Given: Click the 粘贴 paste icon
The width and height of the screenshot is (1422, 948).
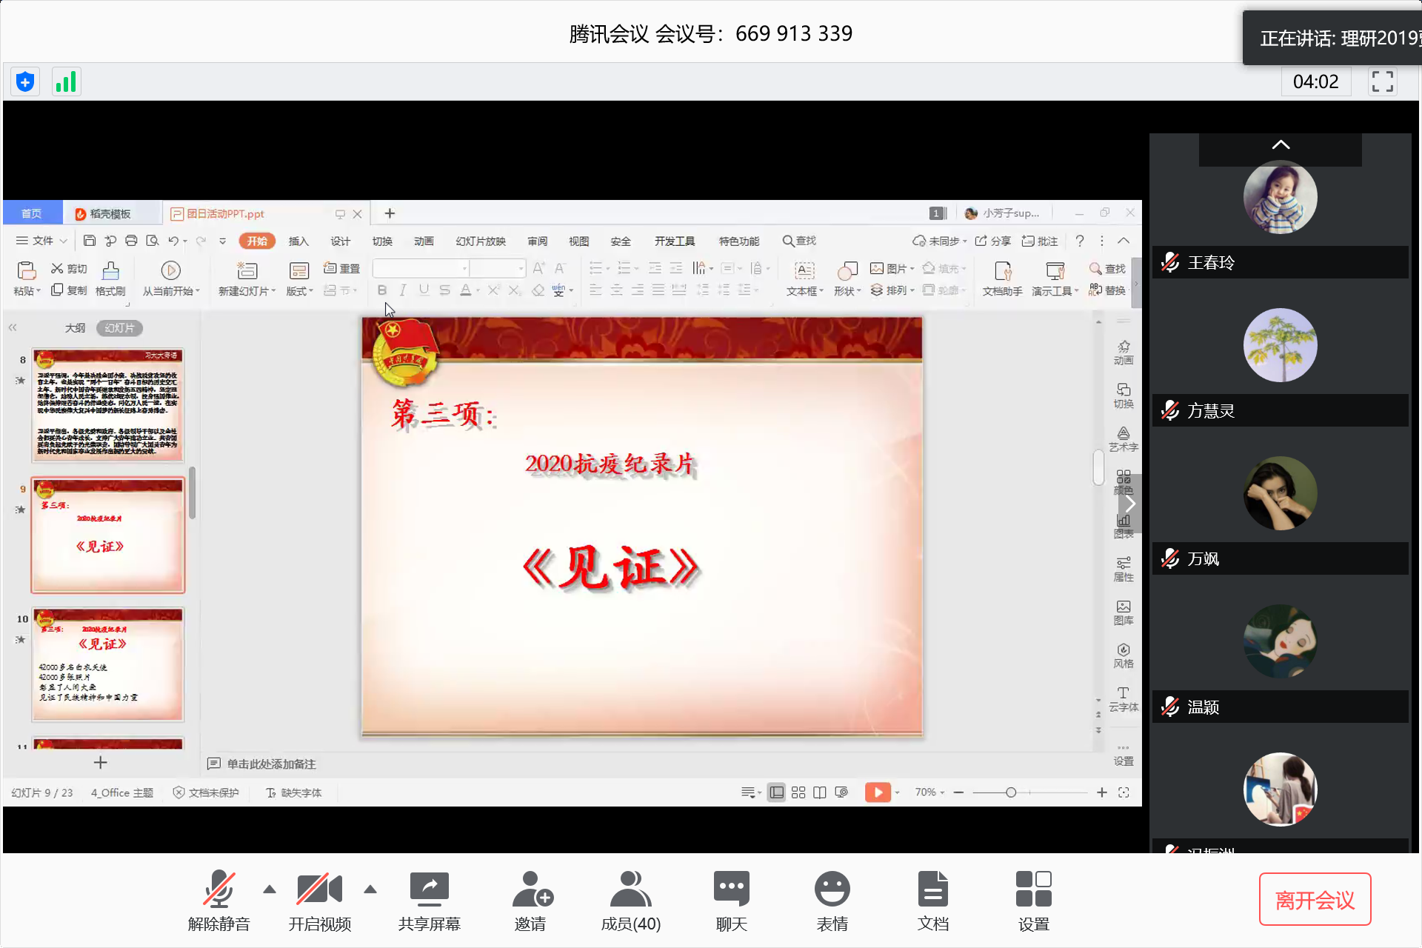Looking at the screenshot, I should pyautogui.click(x=26, y=270).
